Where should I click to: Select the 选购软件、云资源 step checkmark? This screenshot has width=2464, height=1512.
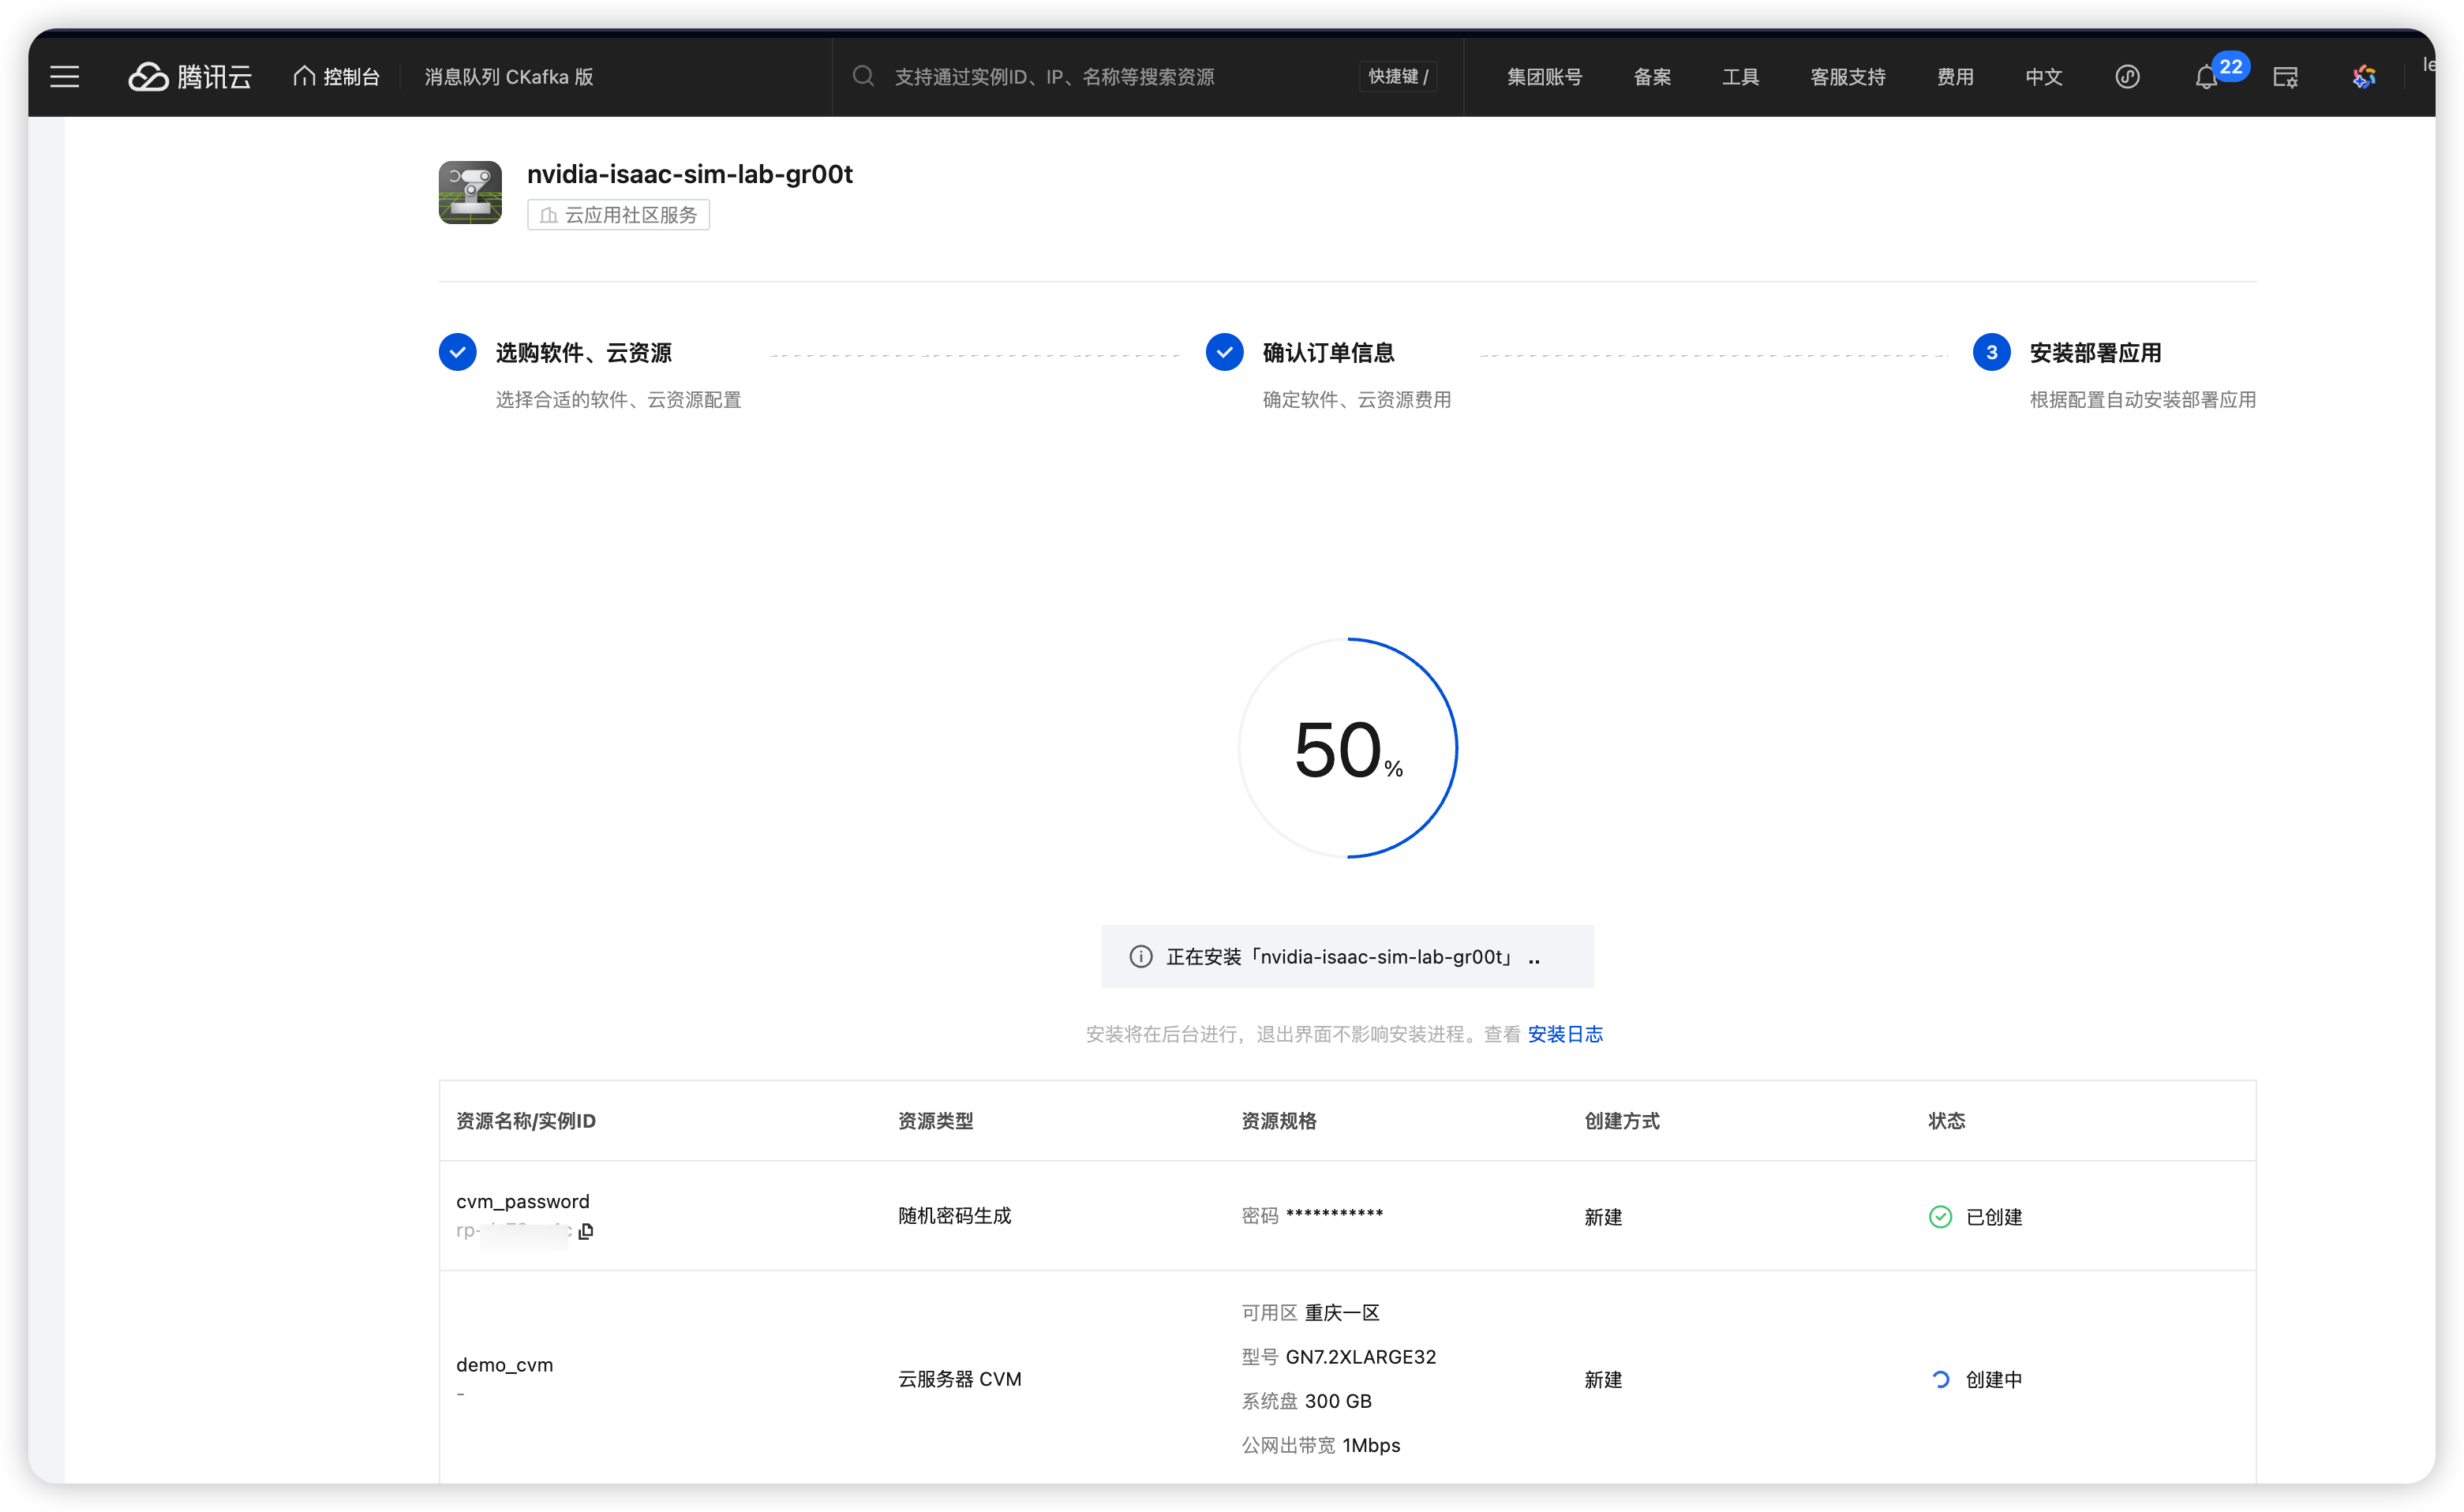coord(457,352)
